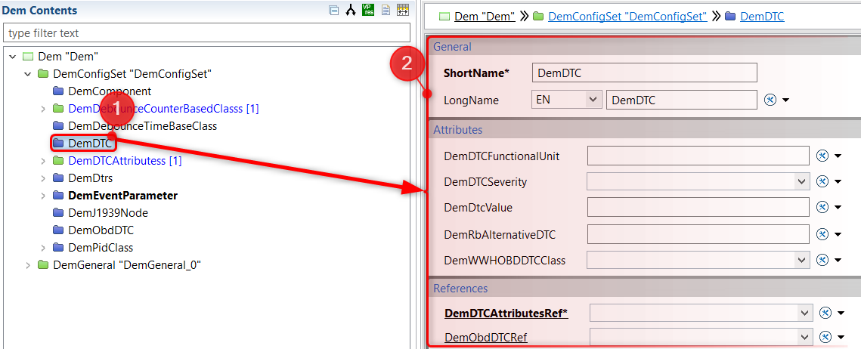861x349 pixels.
Task: Click the ShortName input field
Action: pos(645,73)
